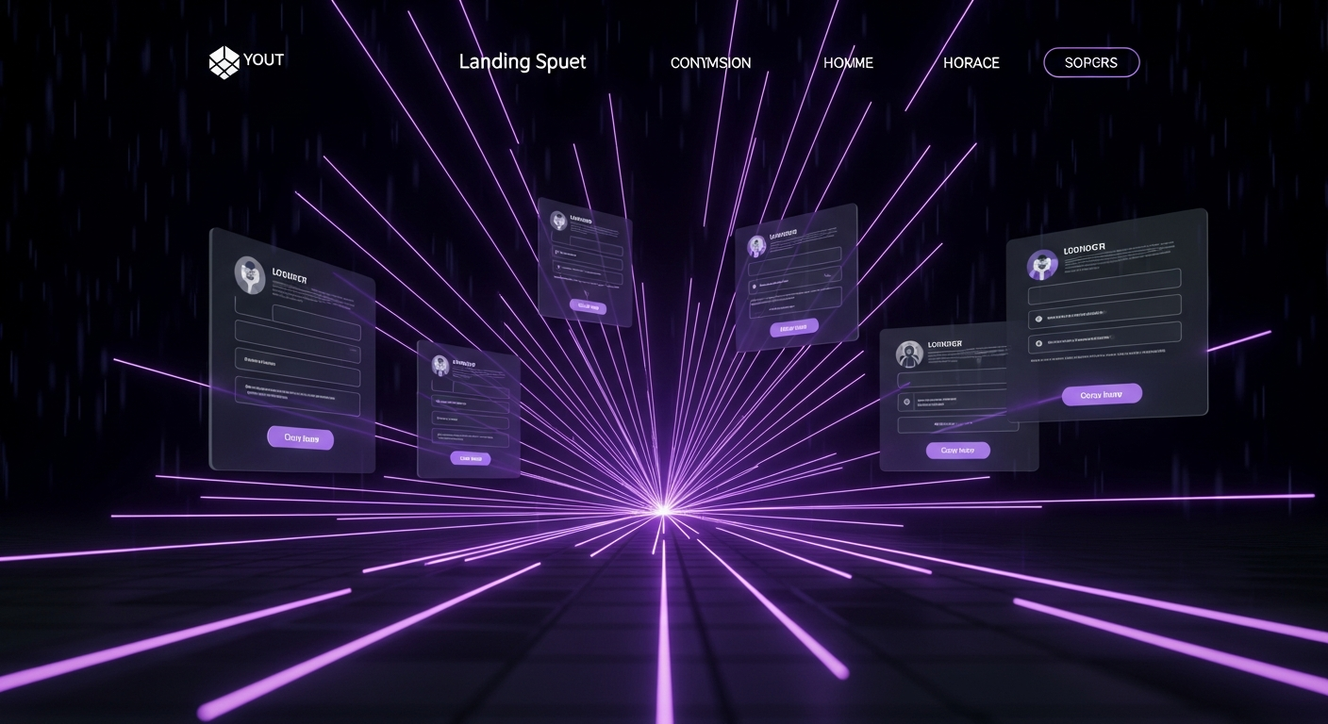Select the radio circle in far-right card's third field
This screenshot has width=1328, height=724.
[x=1038, y=344]
